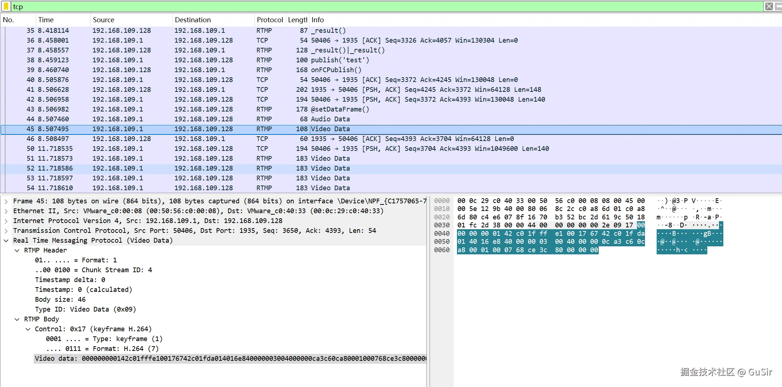Click length value 202 in packet 41
This screenshot has height=387, width=782.
[x=302, y=90]
